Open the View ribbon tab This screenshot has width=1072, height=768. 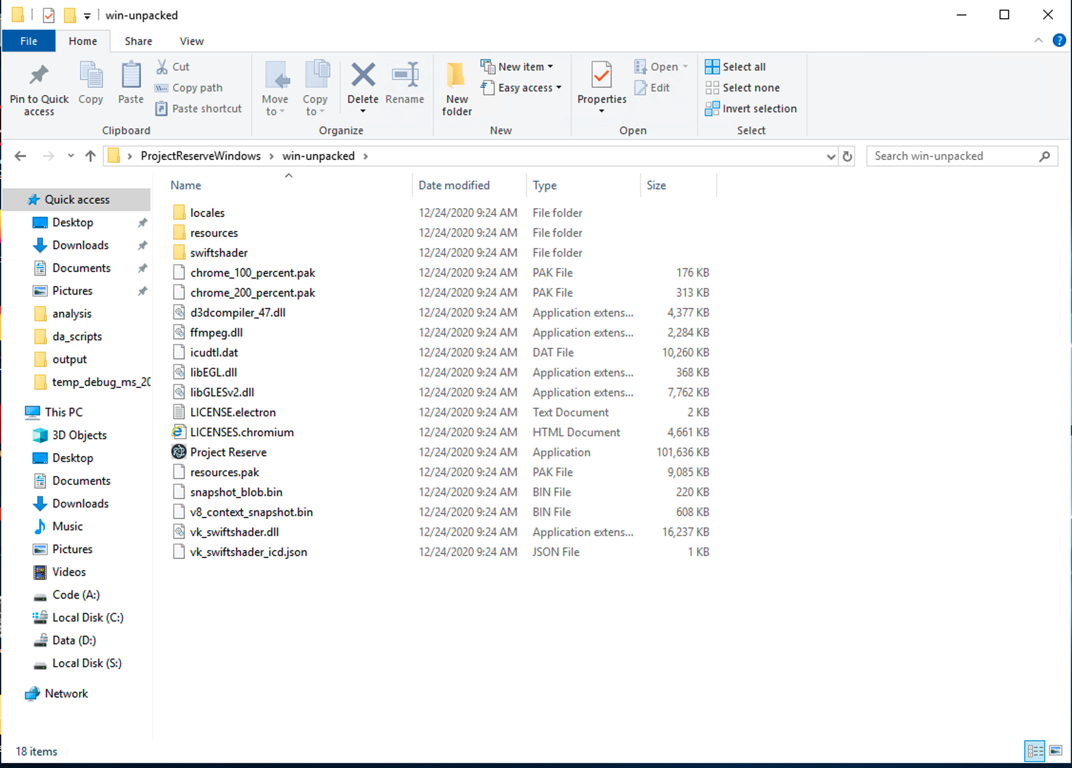[191, 41]
